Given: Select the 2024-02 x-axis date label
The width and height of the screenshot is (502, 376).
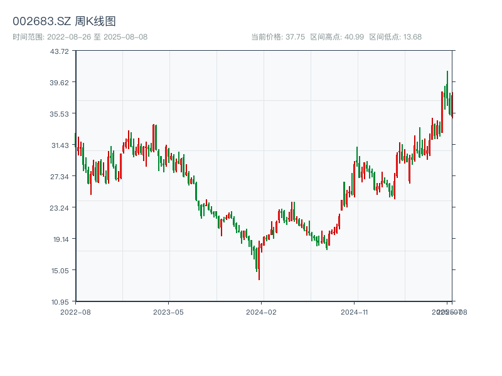Looking at the screenshot, I should (262, 311).
